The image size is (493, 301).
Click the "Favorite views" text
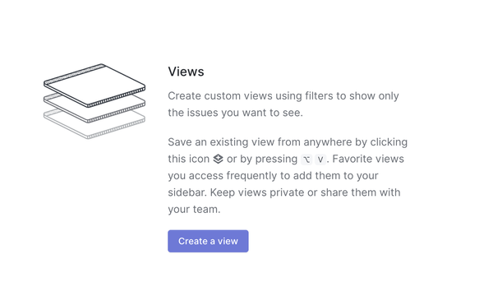368,159
